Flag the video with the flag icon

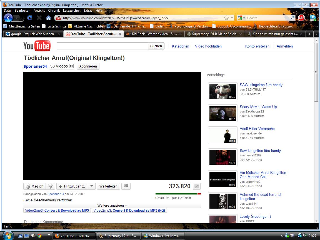click(x=126, y=186)
